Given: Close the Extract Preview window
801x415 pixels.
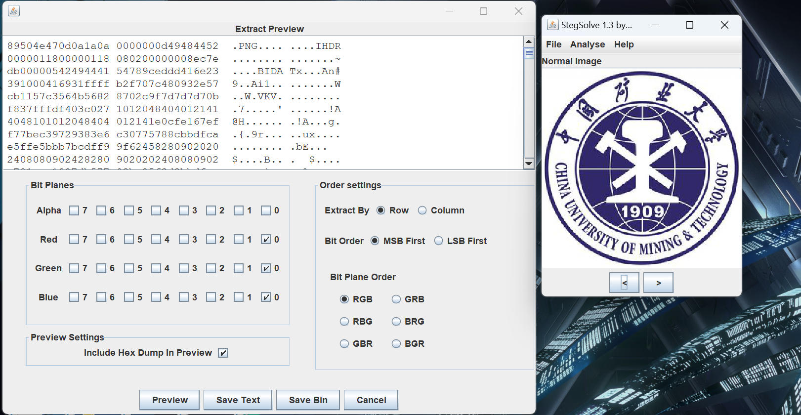Looking at the screenshot, I should [x=518, y=11].
